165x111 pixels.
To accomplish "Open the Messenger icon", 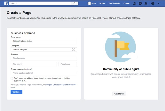I will tap(140, 3).
